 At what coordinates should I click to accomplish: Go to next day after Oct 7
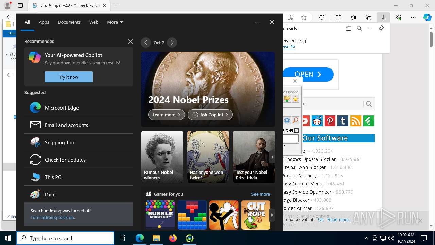172,43
